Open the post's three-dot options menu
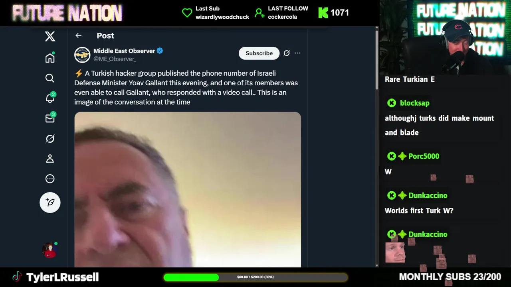 [297, 53]
